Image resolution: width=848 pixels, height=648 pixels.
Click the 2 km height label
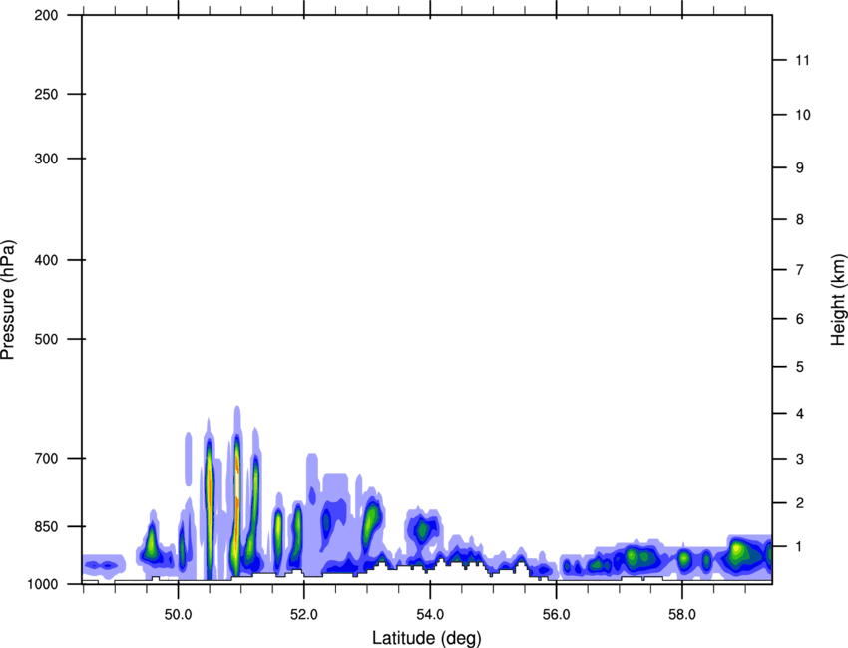pyautogui.click(x=800, y=503)
